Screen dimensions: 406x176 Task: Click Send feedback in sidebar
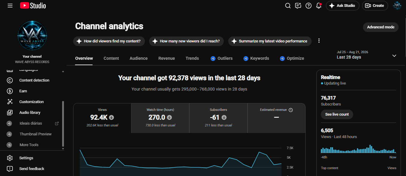point(32,169)
